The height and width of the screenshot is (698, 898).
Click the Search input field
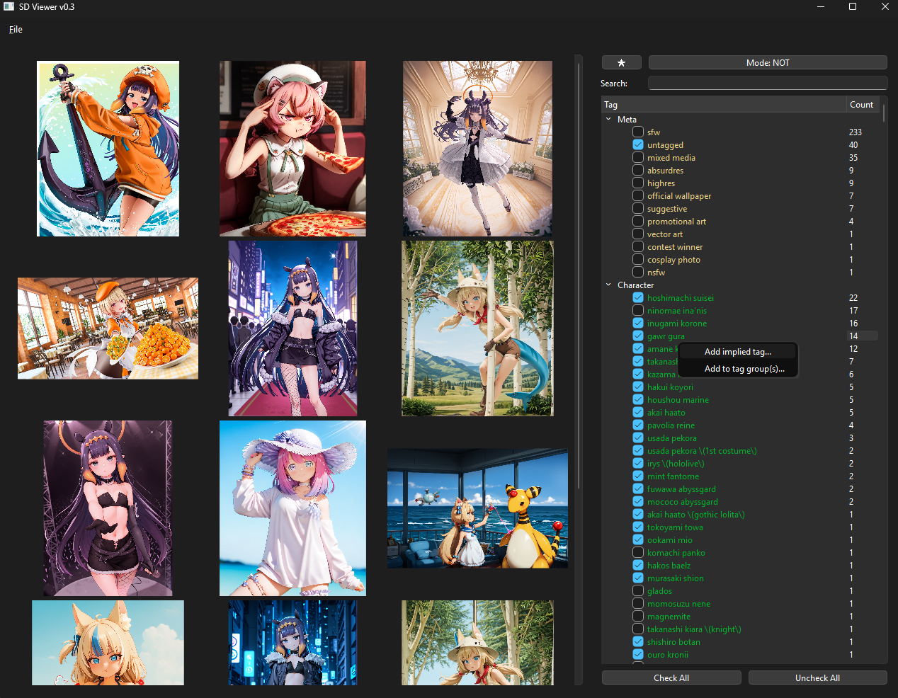(768, 84)
